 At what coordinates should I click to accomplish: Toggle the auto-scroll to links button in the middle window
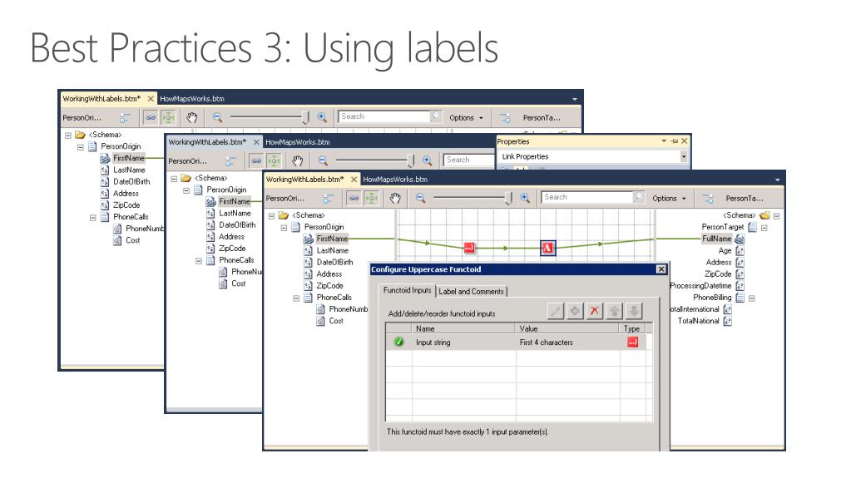point(274,160)
